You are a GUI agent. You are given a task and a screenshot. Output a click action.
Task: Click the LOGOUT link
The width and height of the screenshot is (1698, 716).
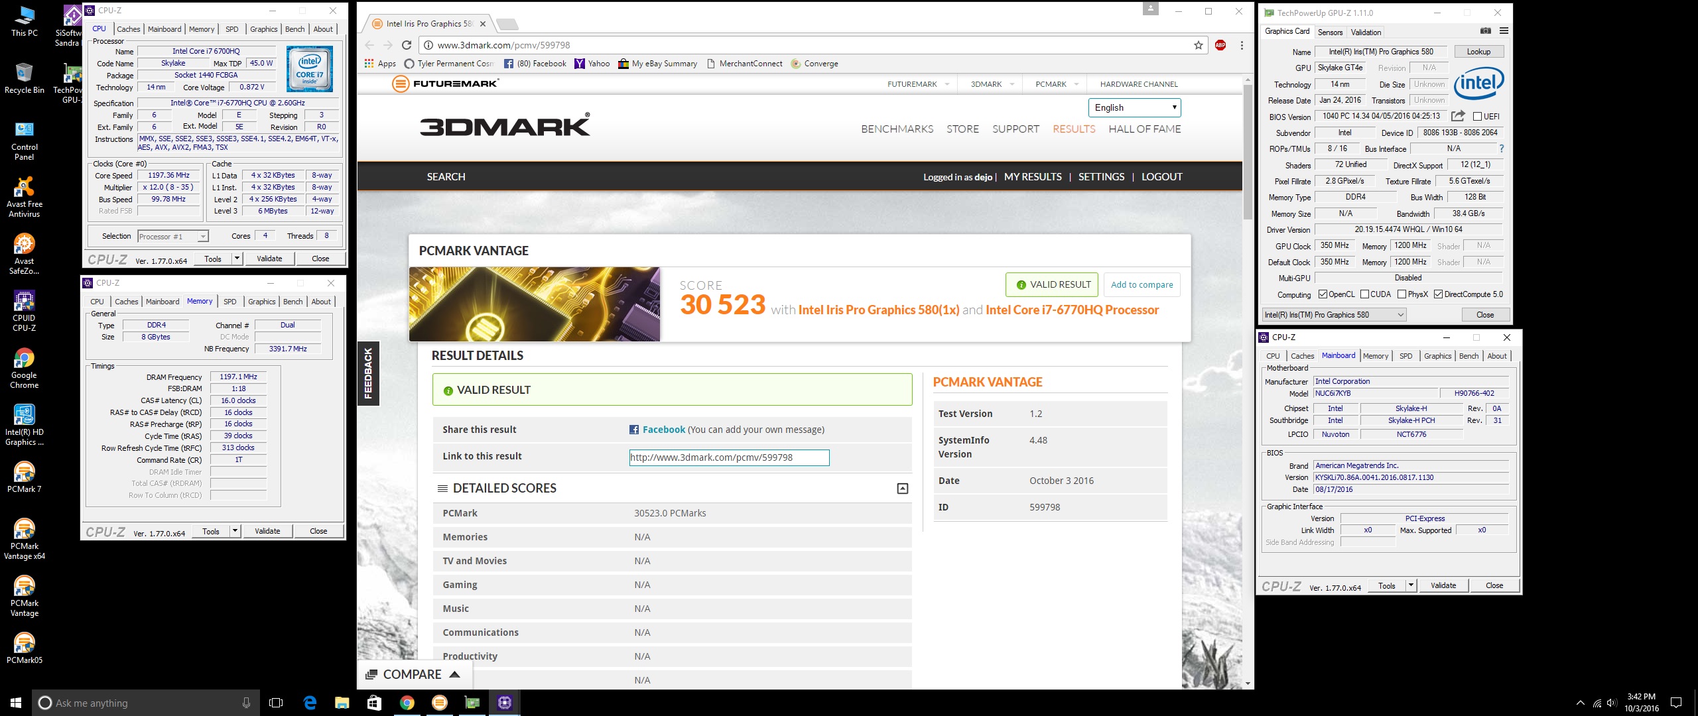click(1161, 177)
